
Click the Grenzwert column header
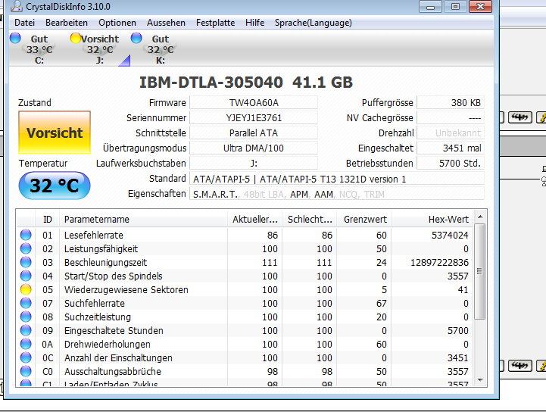coord(364,219)
